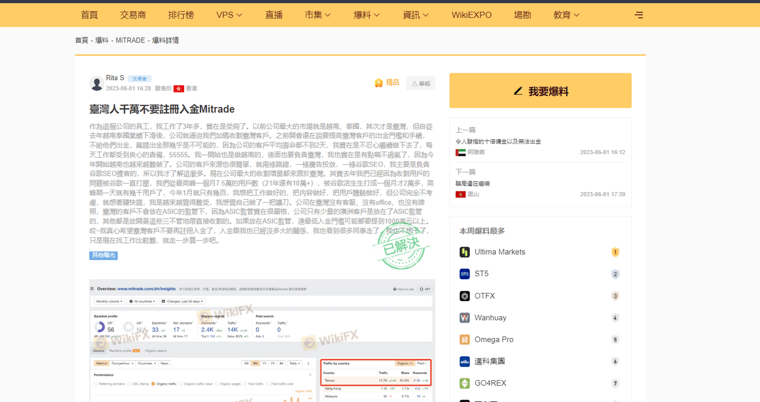Expand the 教育 dropdown menu
This screenshot has width=760, height=402.
click(566, 15)
